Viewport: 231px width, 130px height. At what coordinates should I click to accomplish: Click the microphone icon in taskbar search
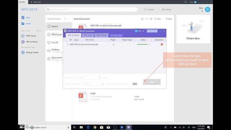coord(68,127)
